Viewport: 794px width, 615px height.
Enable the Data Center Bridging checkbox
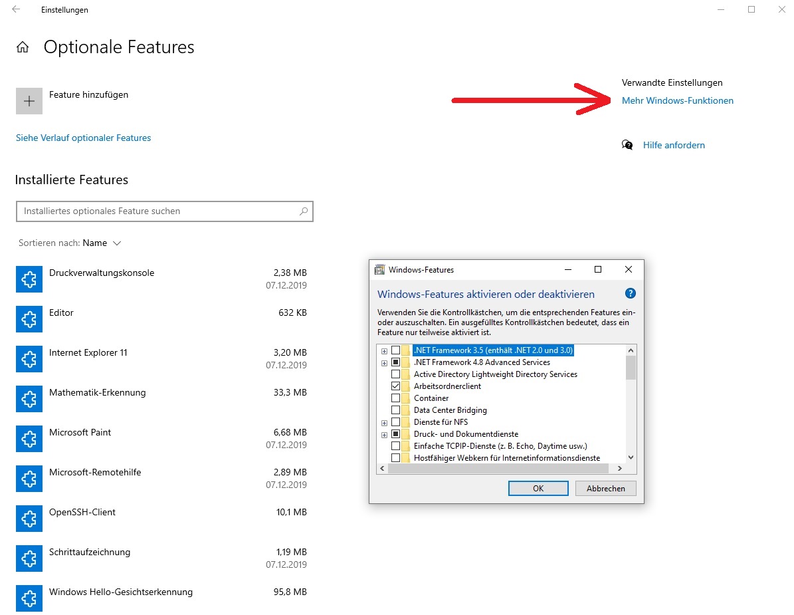point(395,410)
